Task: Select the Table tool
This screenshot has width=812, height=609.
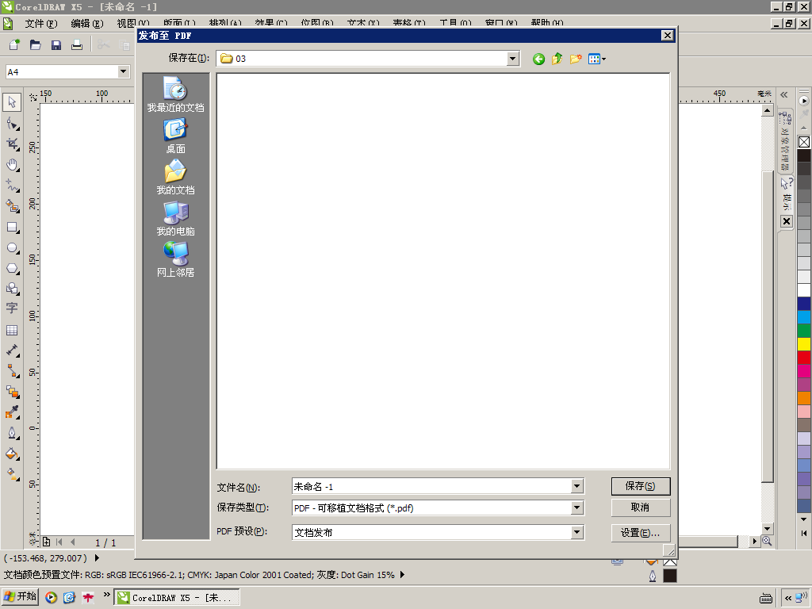Action: coord(12,330)
